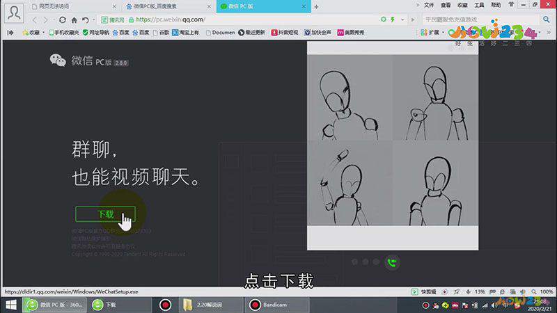The image size is (557, 313).
Task: Switch to the 微信PC版_百度搜索 tab
Action: pyautogui.click(x=168, y=6)
